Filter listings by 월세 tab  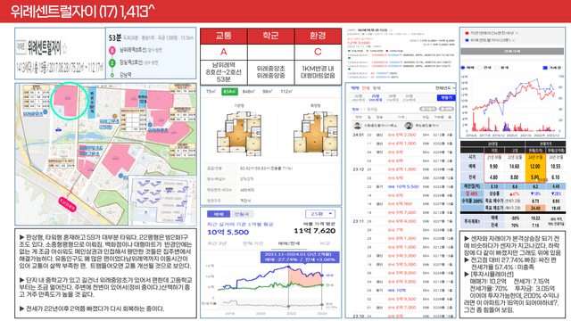[377, 88]
